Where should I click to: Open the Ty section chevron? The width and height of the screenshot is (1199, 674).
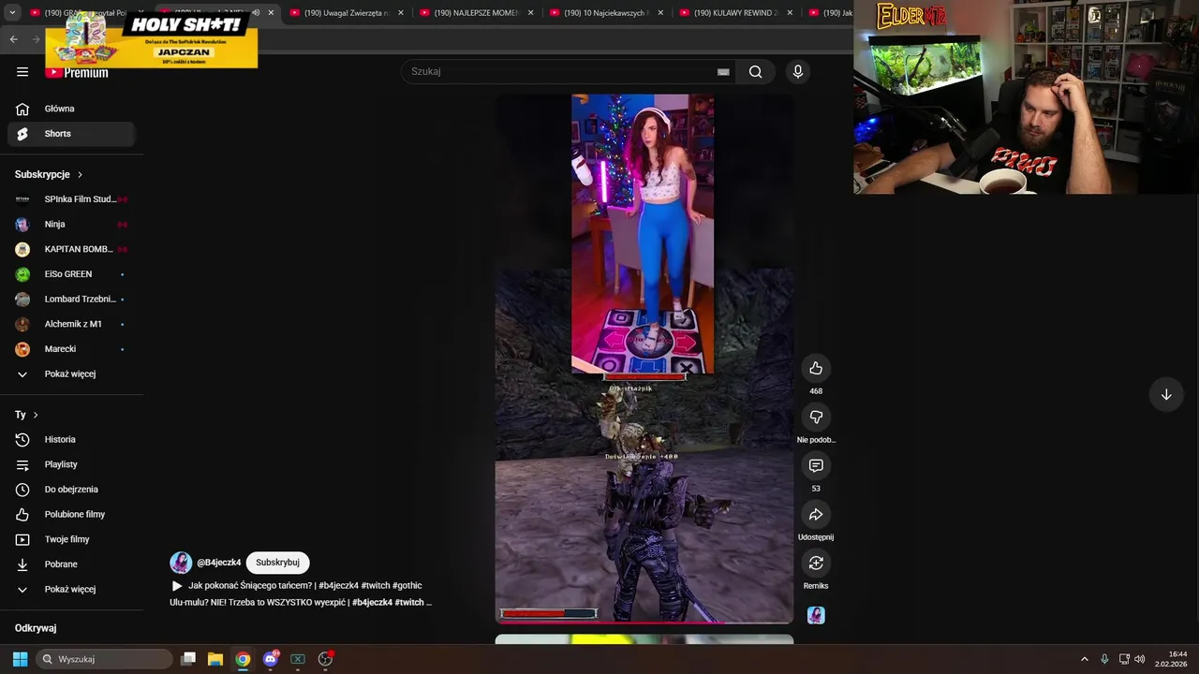(x=36, y=415)
